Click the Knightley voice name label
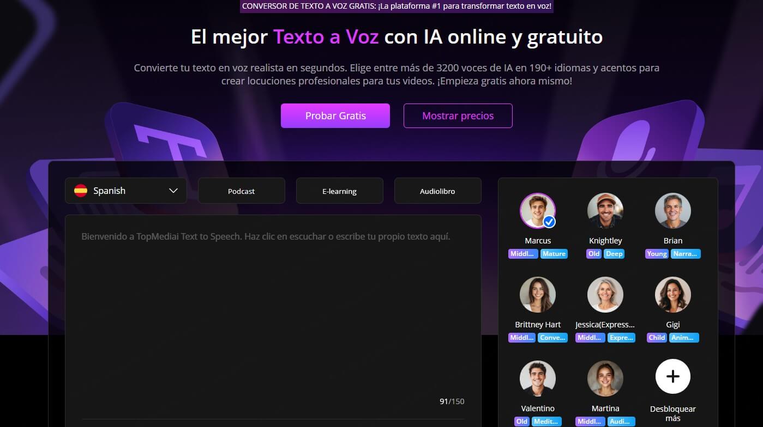Image resolution: width=763 pixels, height=427 pixels. [605, 241]
